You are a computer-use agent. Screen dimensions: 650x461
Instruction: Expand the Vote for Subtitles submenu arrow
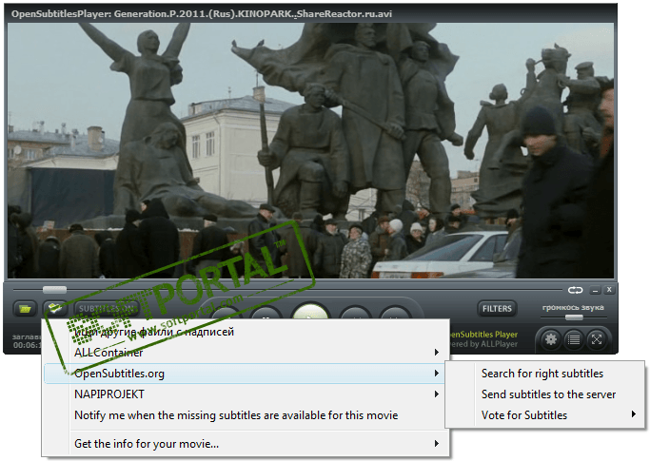click(634, 414)
